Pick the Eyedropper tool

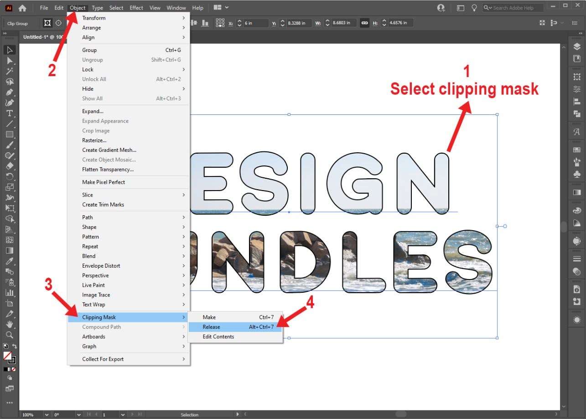[10, 261]
